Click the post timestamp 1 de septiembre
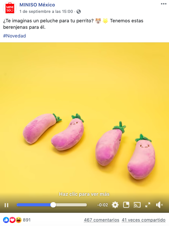Screen dimensions: 169x226 click(x=46, y=11)
